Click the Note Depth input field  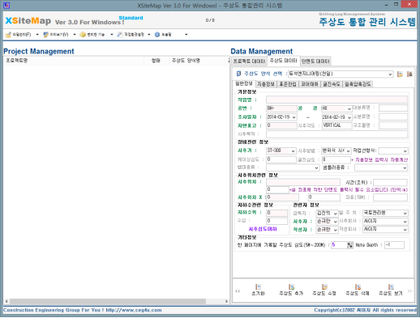394,245
